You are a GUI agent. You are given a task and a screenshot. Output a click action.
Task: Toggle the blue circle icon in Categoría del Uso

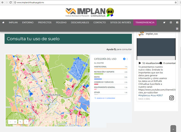[124, 59]
